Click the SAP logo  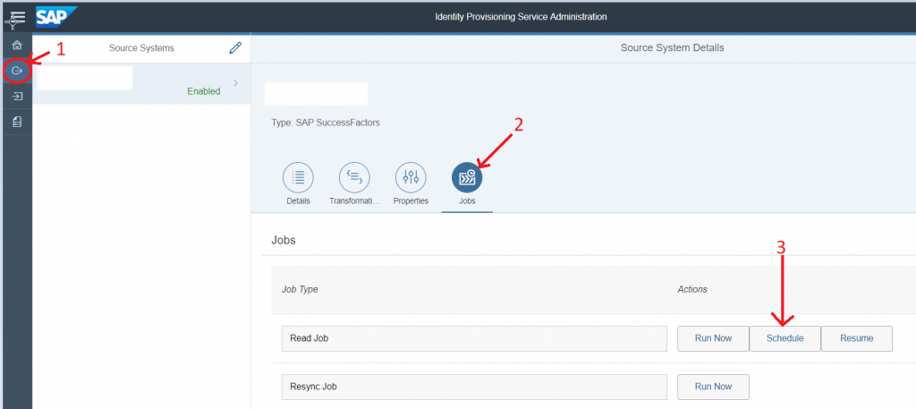[56, 16]
